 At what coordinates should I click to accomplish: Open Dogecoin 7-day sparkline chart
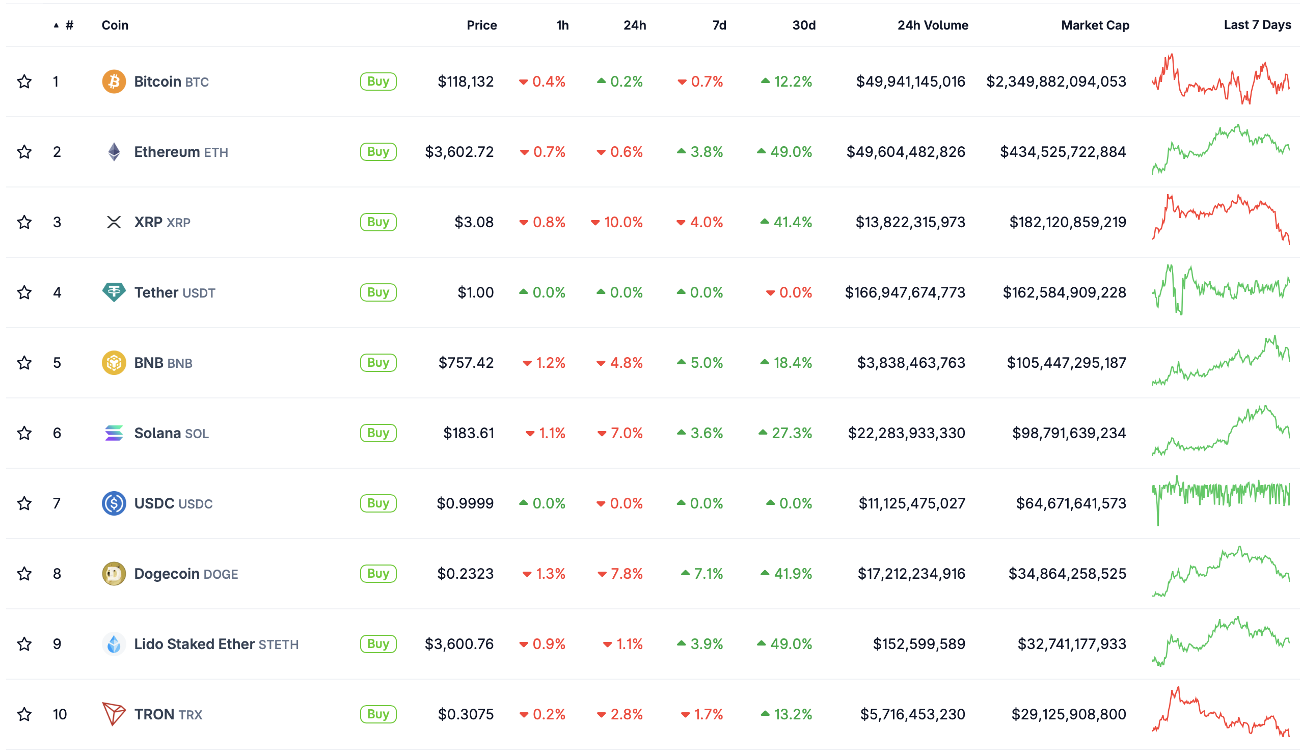pos(1221,571)
